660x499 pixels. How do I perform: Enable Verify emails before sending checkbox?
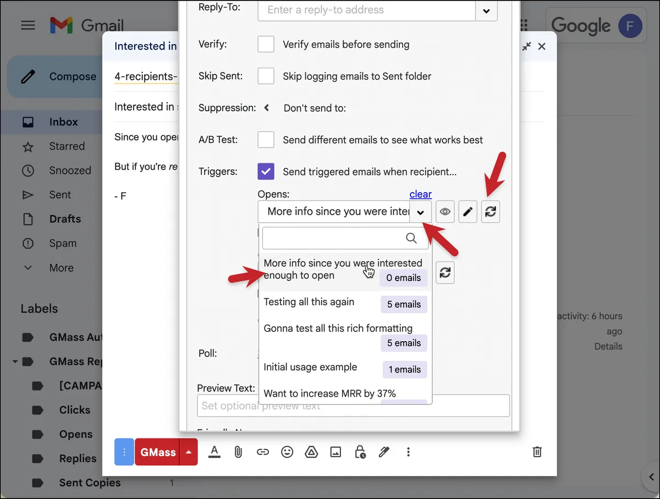click(x=266, y=45)
